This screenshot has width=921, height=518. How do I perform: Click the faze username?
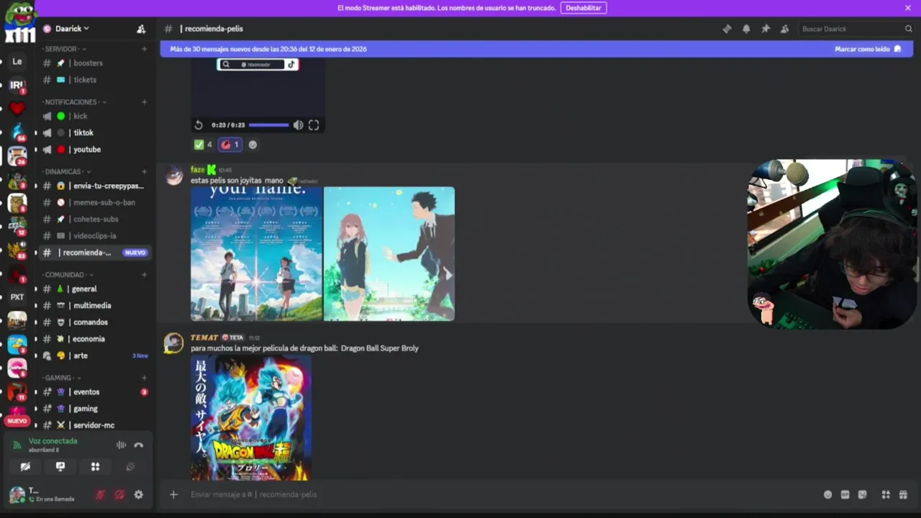click(x=198, y=170)
